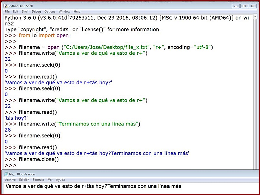Viewport: 260px width, 195px height.
Task: Open the Formato menu in Bloc de notas
Action: tap(38, 180)
